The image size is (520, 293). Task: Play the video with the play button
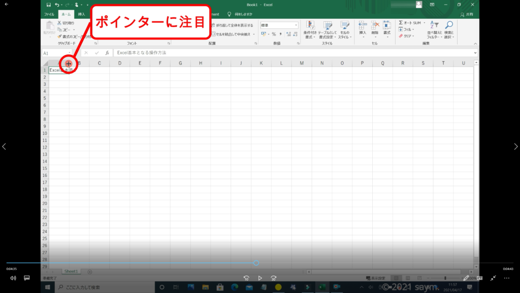[260, 278]
